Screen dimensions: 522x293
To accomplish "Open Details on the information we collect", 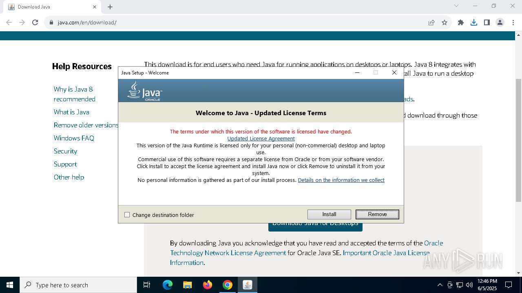I will pos(341,180).
